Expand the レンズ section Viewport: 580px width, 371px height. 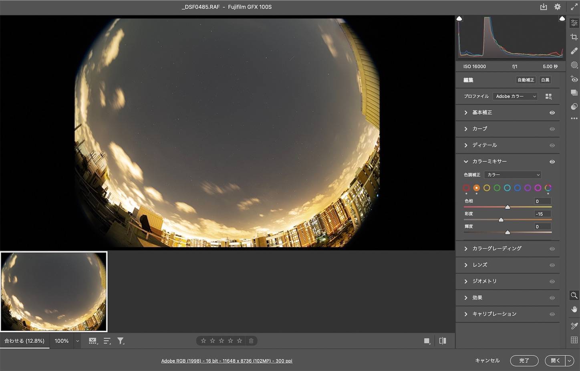click(x=466, y=265)
